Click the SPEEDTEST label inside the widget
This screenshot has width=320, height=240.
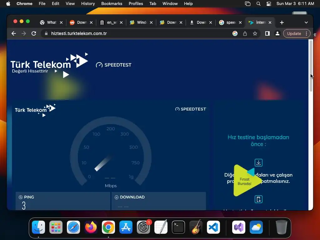point(191,109)
